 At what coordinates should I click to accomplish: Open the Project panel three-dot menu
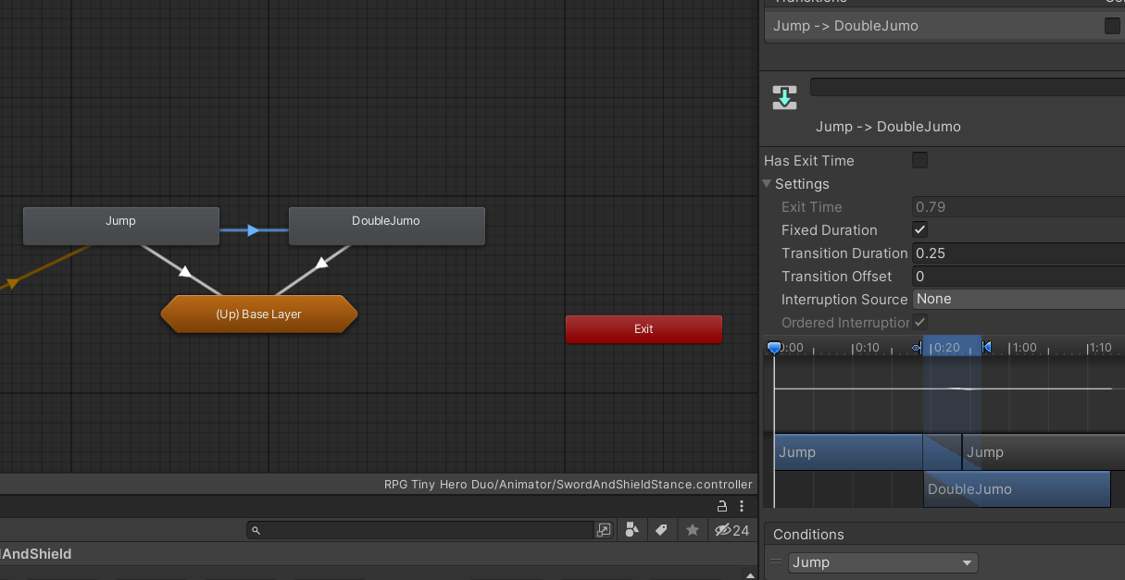coord(742,506)
